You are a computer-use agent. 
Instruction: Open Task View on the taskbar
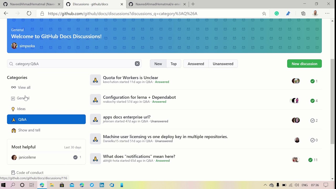[31, 185]
